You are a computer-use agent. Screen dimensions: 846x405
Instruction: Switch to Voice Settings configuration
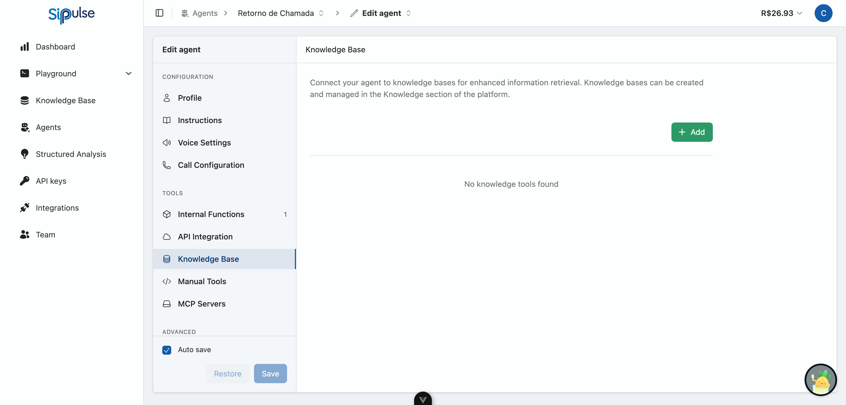(x=204, y=143)
